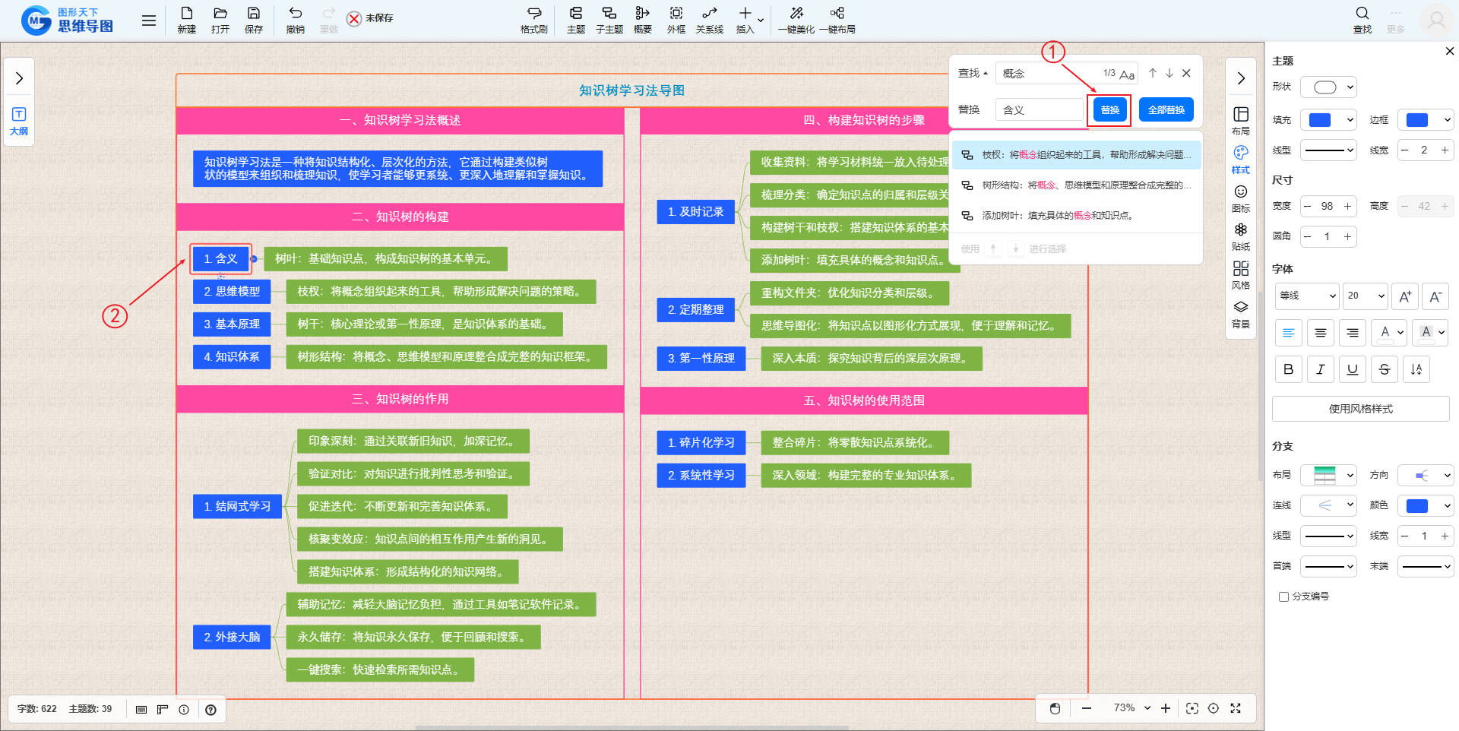This screenshot has height=731, width=1459.
Task: Toggle bold text formatting
Action: tap(1288, 369)
